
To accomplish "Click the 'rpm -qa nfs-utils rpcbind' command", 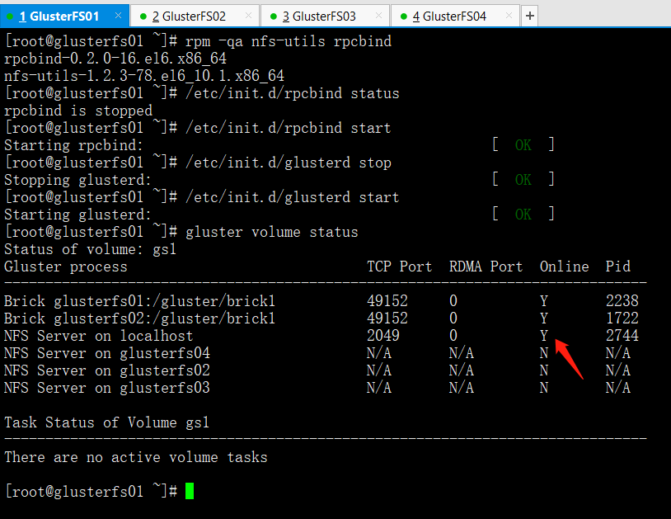I will pos(289,41).
